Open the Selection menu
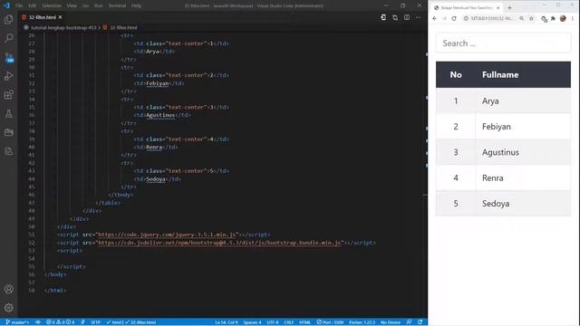Screen dimensions: 580x326 click(52, 5)
